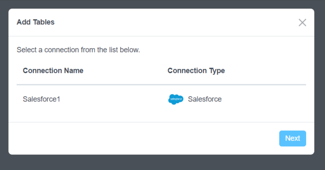Click empty space between Salesforce1 and logo

point(114,99)
